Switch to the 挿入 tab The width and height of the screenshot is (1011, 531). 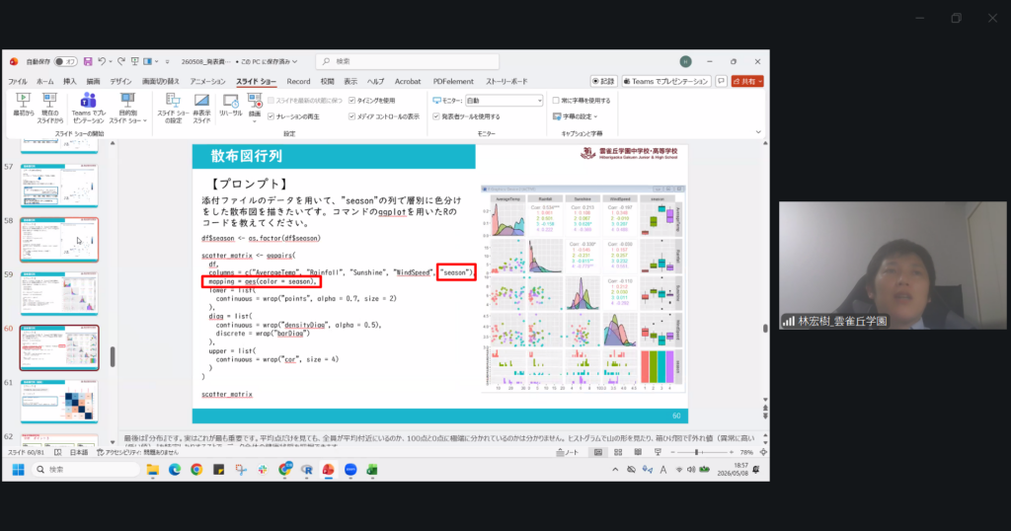[70, 82]
